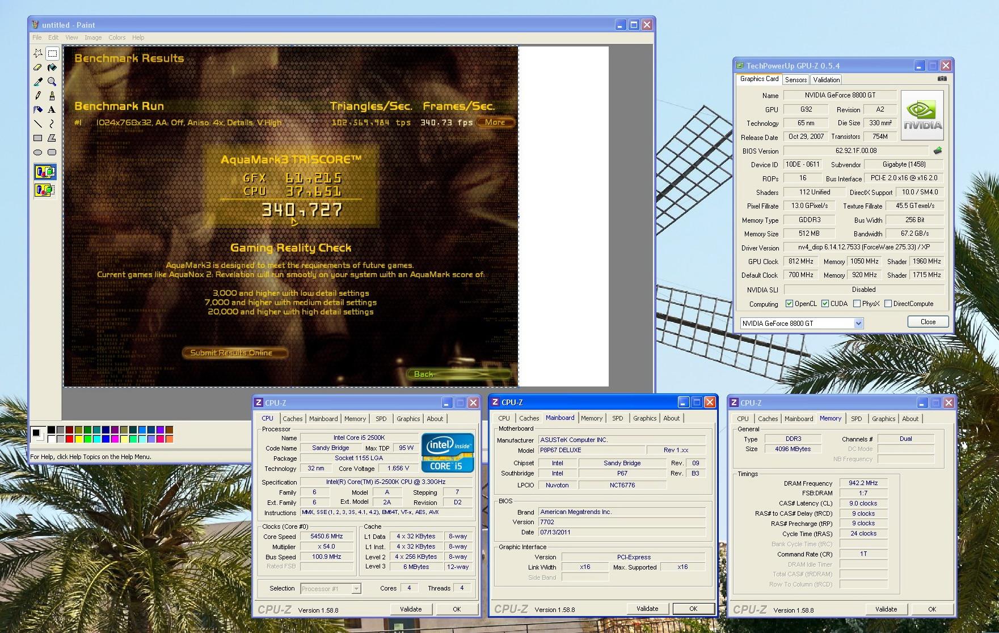The height and width of the screenshot is (633, 999).
Task: Click the foreground/background color indicator box
Action: pyautogui.click(x=37, y=435)
